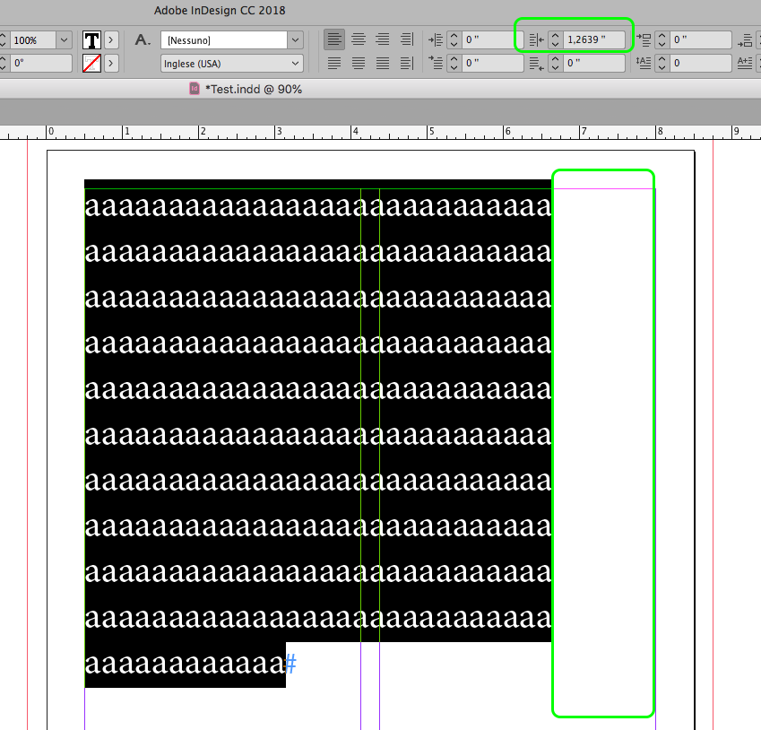Click the character style A icon
The image size is (761, 730).
(x=142, y=39)
